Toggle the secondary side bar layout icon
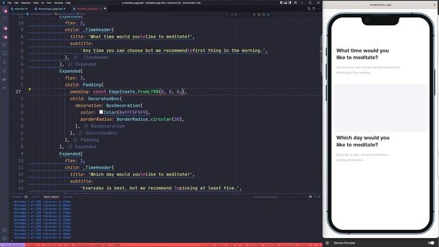439x247 pixels. coord(289,3)
